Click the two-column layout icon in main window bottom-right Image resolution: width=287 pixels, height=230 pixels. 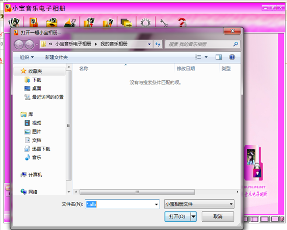coord(254,219)
